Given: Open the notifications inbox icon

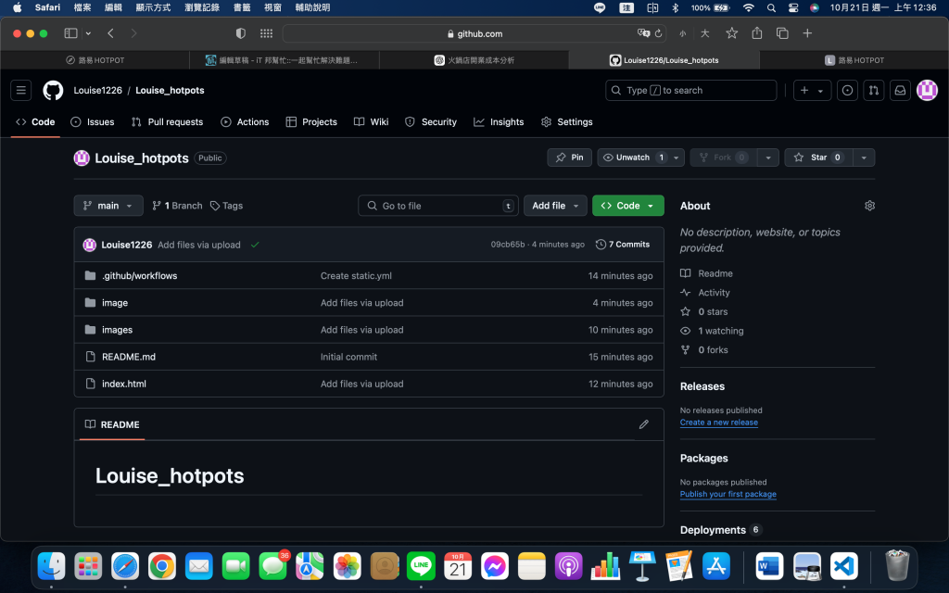Looking at the screenshot, I should point(901,90).
